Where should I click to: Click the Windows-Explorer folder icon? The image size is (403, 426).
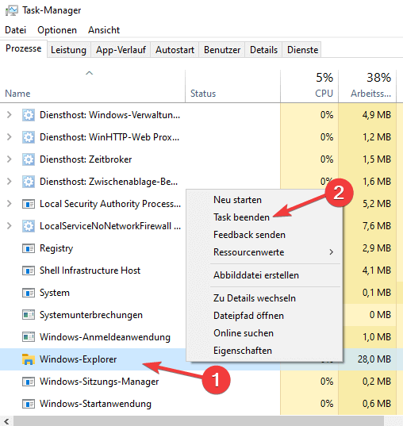click(x=29, y=359)
